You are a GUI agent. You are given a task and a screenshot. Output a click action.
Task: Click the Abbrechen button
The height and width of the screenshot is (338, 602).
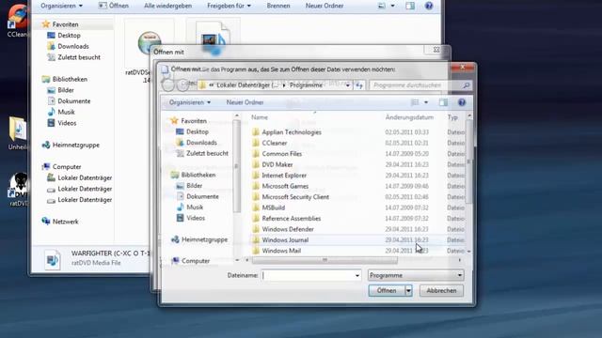441,290
